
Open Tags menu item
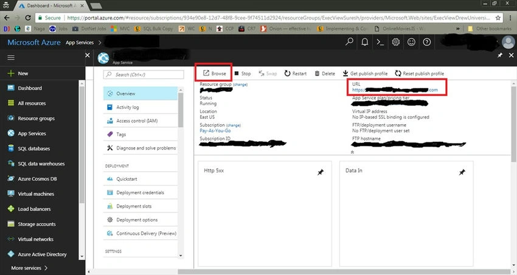[x=141, y=134]
